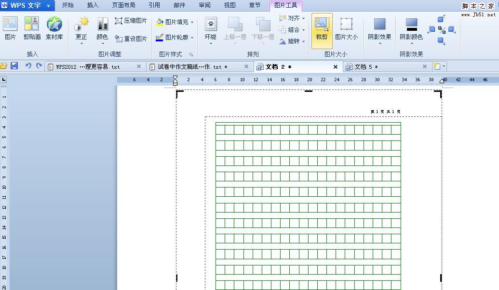This screenshot has height=290, width=499.
Task: Switch to the 视图 ribbon tab
Action: [x=230, y=5]
